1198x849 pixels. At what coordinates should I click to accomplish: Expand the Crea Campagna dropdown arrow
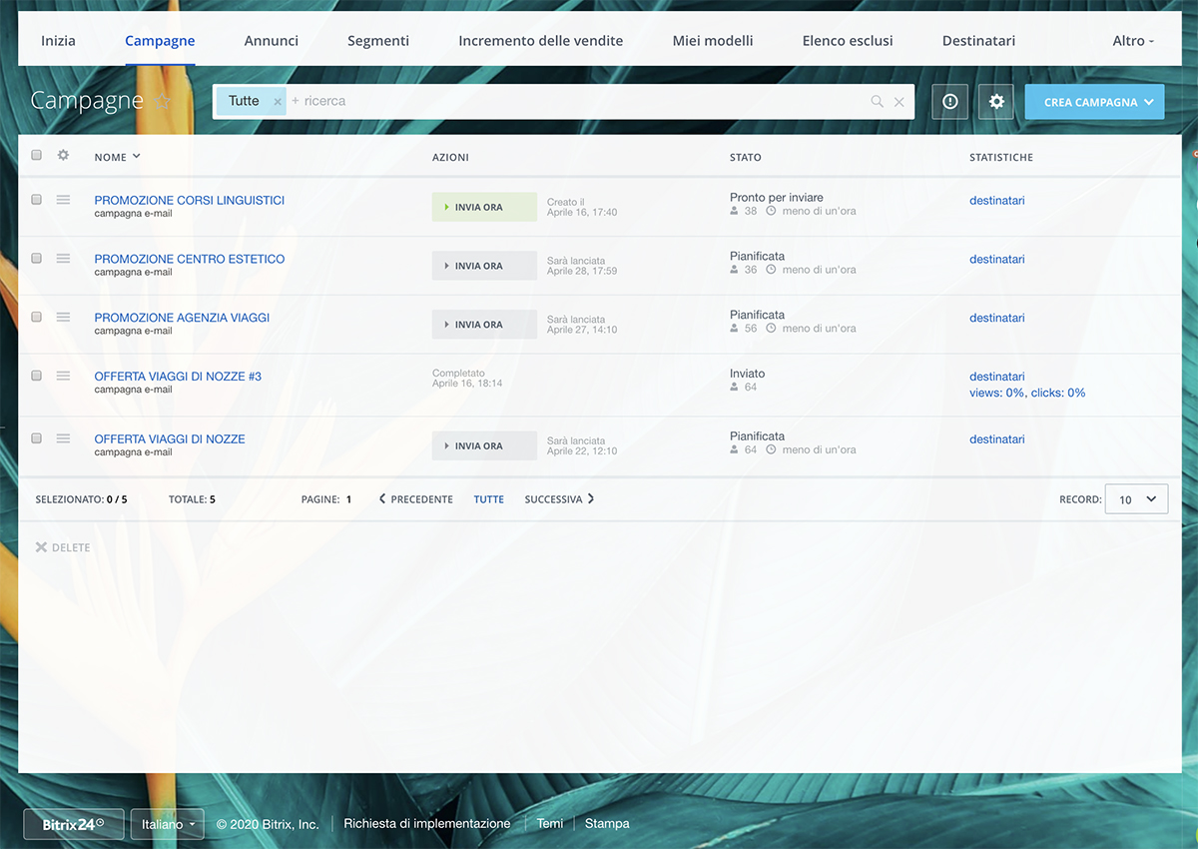pos(1150,102)
